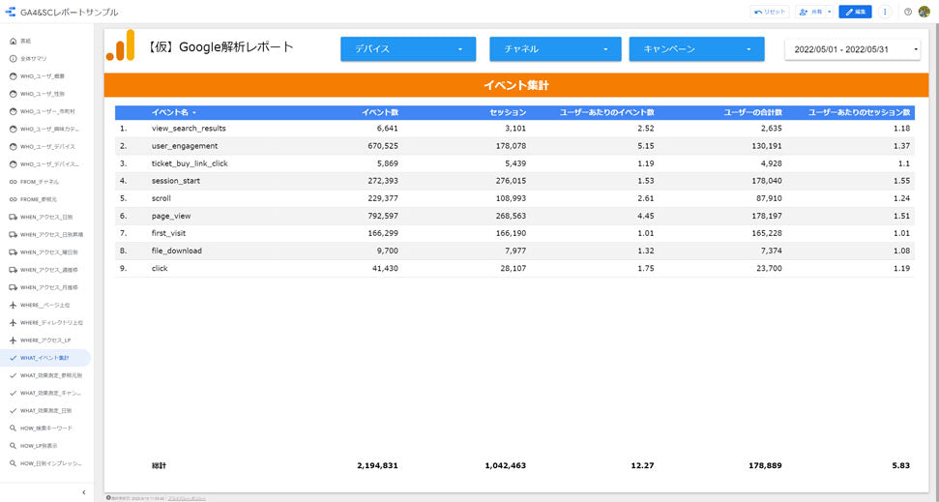Viewport: 939px width, 502px height.
Task: Click the airplane icon beside WHERE_ページ上位
Action: click(13, 305)
